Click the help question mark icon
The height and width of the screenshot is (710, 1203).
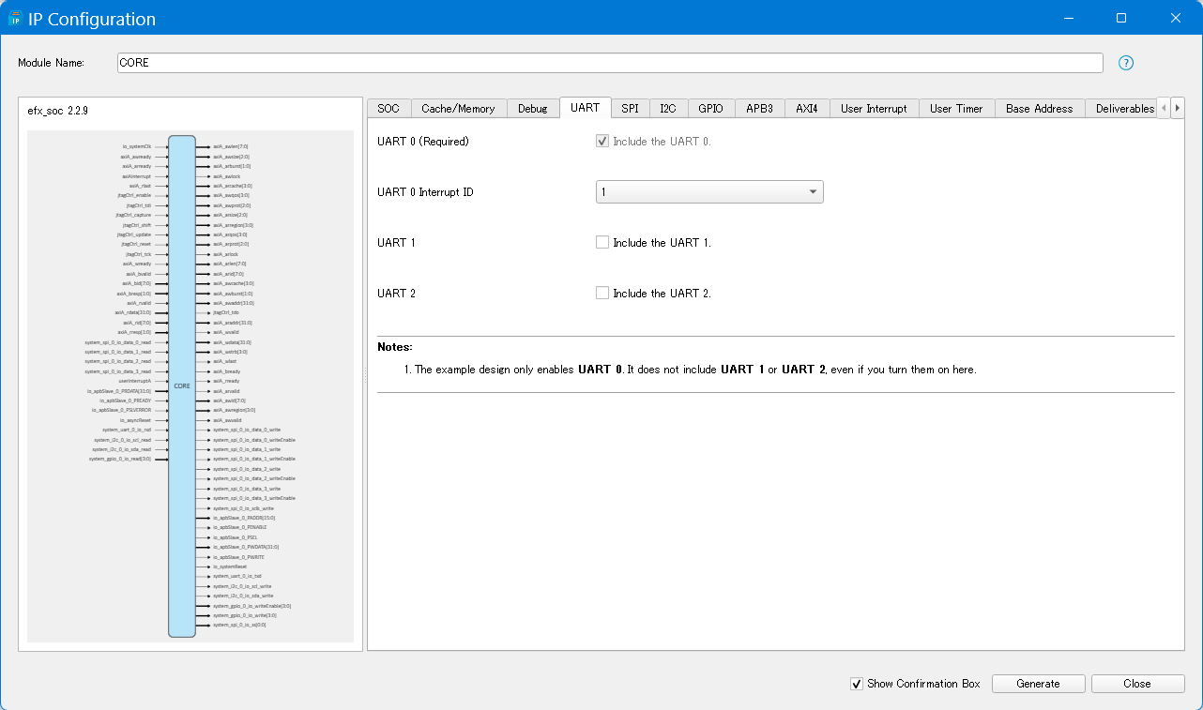(x=1126, y=63)
